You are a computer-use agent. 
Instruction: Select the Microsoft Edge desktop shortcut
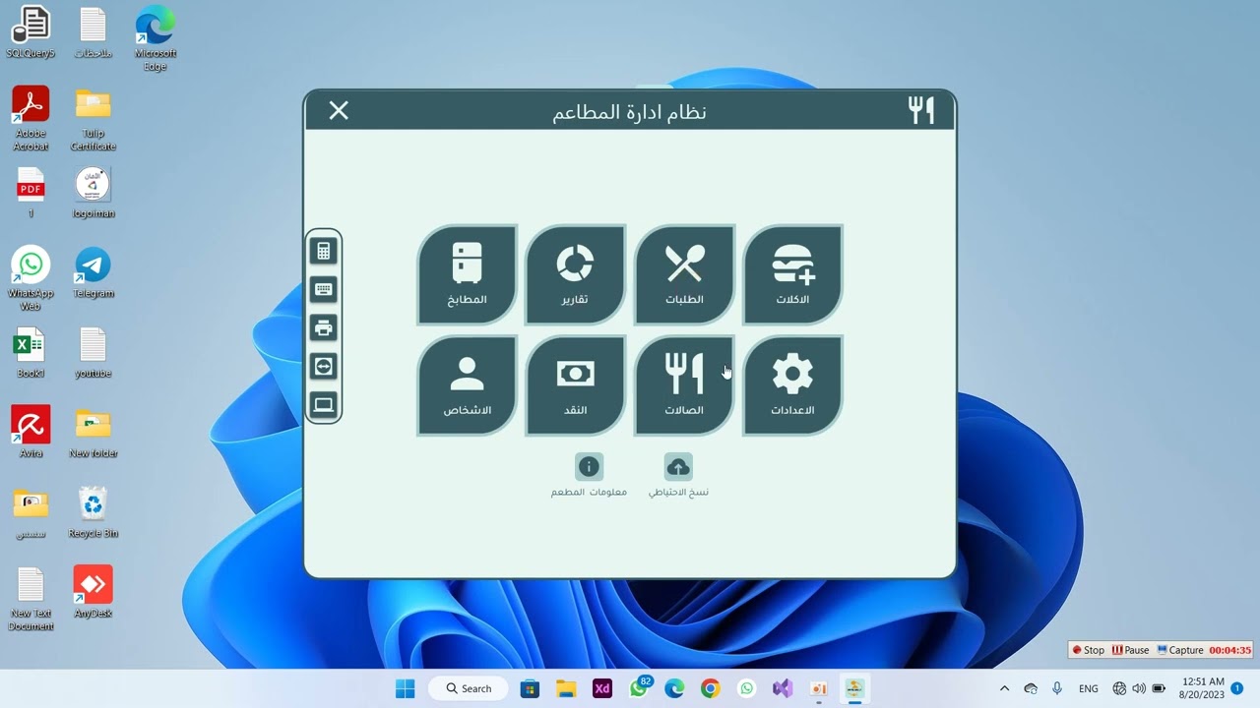coord(155,39)
